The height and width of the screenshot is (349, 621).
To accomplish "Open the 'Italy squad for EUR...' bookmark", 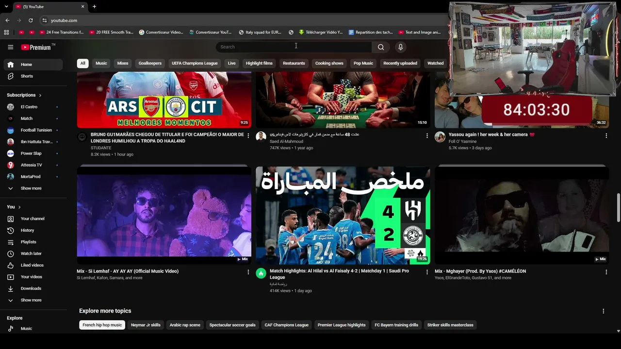I will (260, 32).
